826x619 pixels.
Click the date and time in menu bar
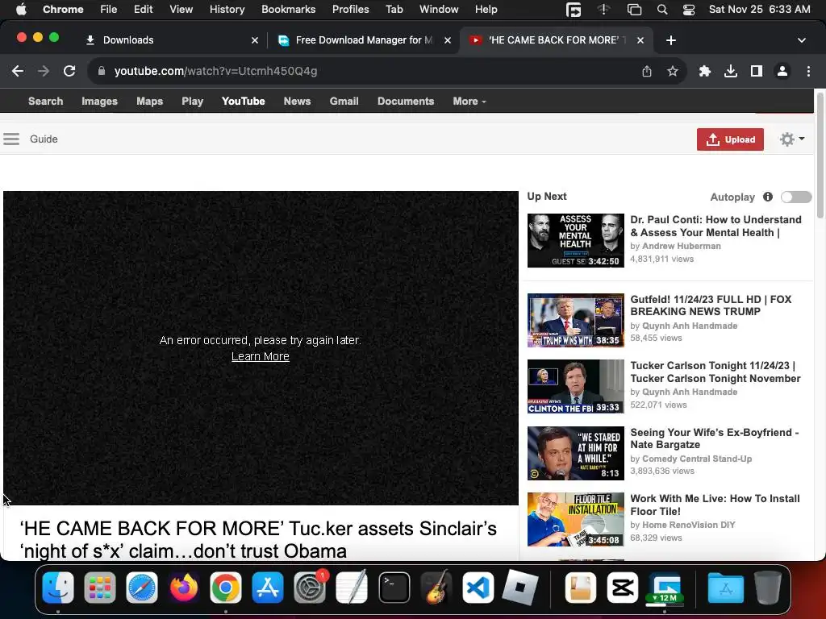[x=759, y=10]
